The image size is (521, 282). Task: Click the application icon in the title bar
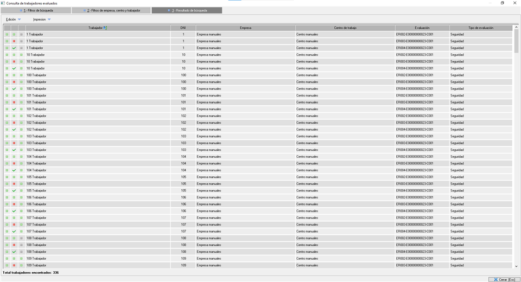3,3
